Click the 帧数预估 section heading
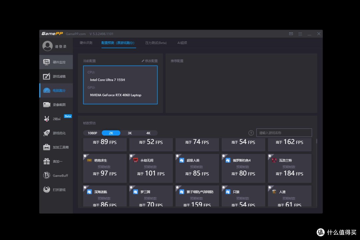Image resolution: width=360 pixels, height=240 pixels. point(89,123)
